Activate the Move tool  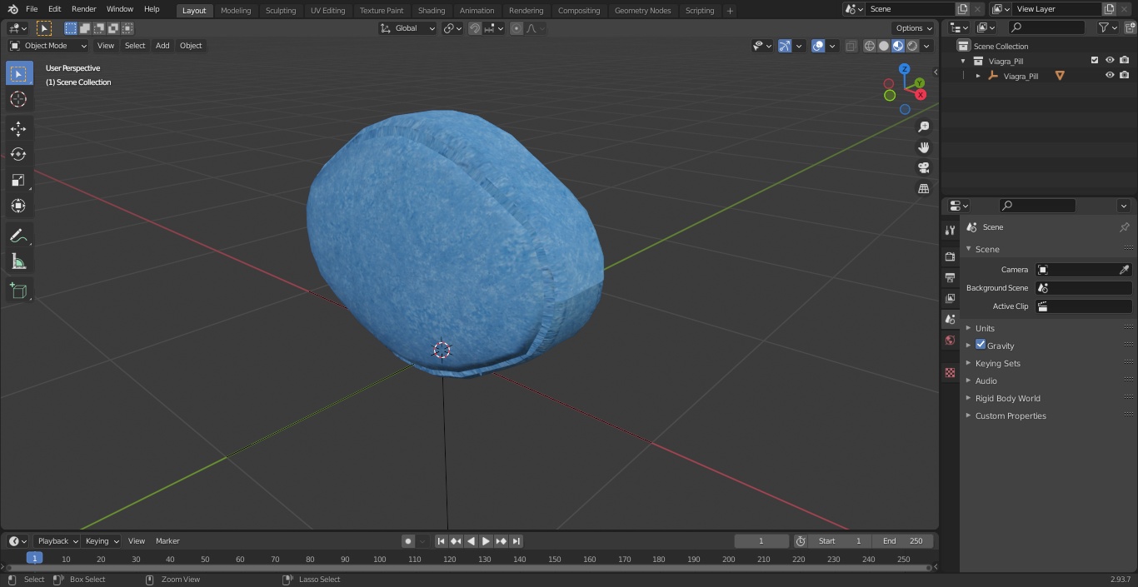tap(18, 128)
